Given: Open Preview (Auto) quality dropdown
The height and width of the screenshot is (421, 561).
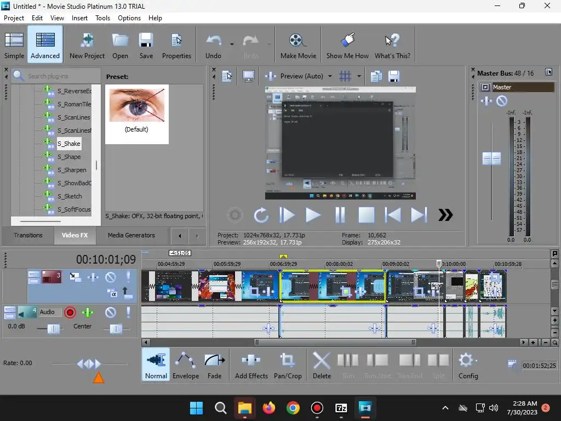Looking at the screenshot, I should 330,76.
